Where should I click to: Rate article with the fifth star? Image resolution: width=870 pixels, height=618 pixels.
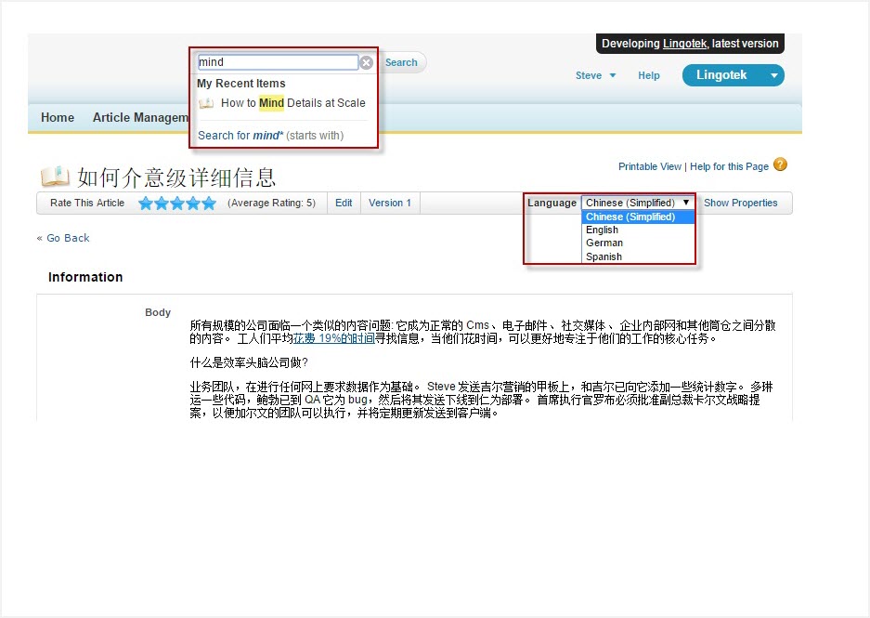(209, 204)
